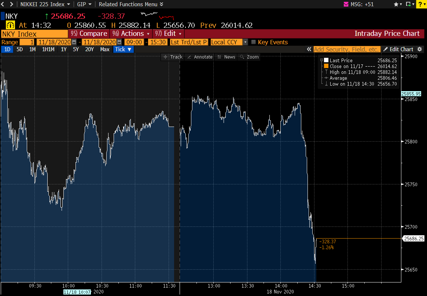The image size is (427, 296).
Task: Switch to the 5D period tab
Action: coord(20,49)
